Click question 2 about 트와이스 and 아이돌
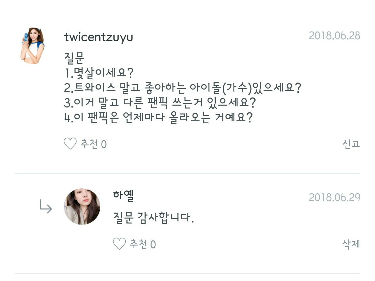This screenshot has width=375, height=281. coord(182,88)
